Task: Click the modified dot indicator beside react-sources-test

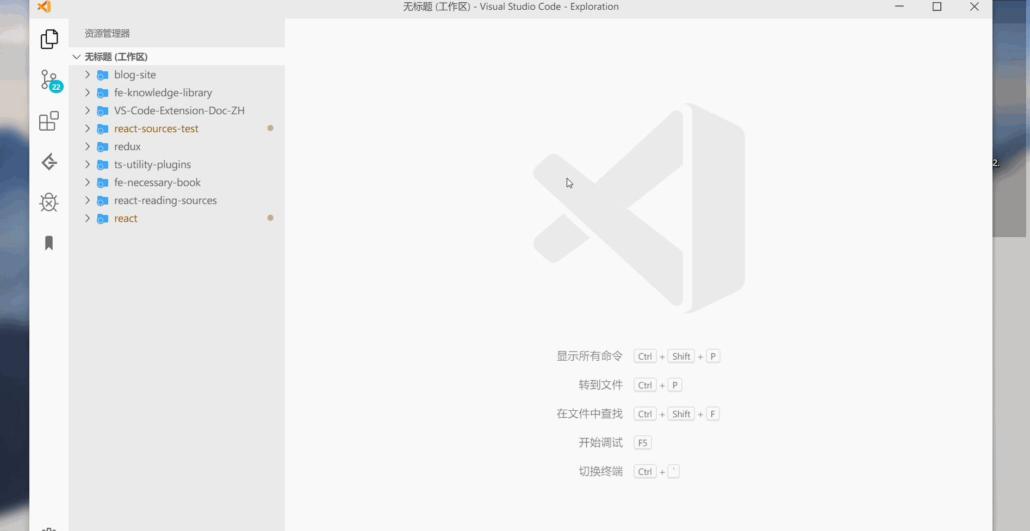Action: [x=270, y=128]
